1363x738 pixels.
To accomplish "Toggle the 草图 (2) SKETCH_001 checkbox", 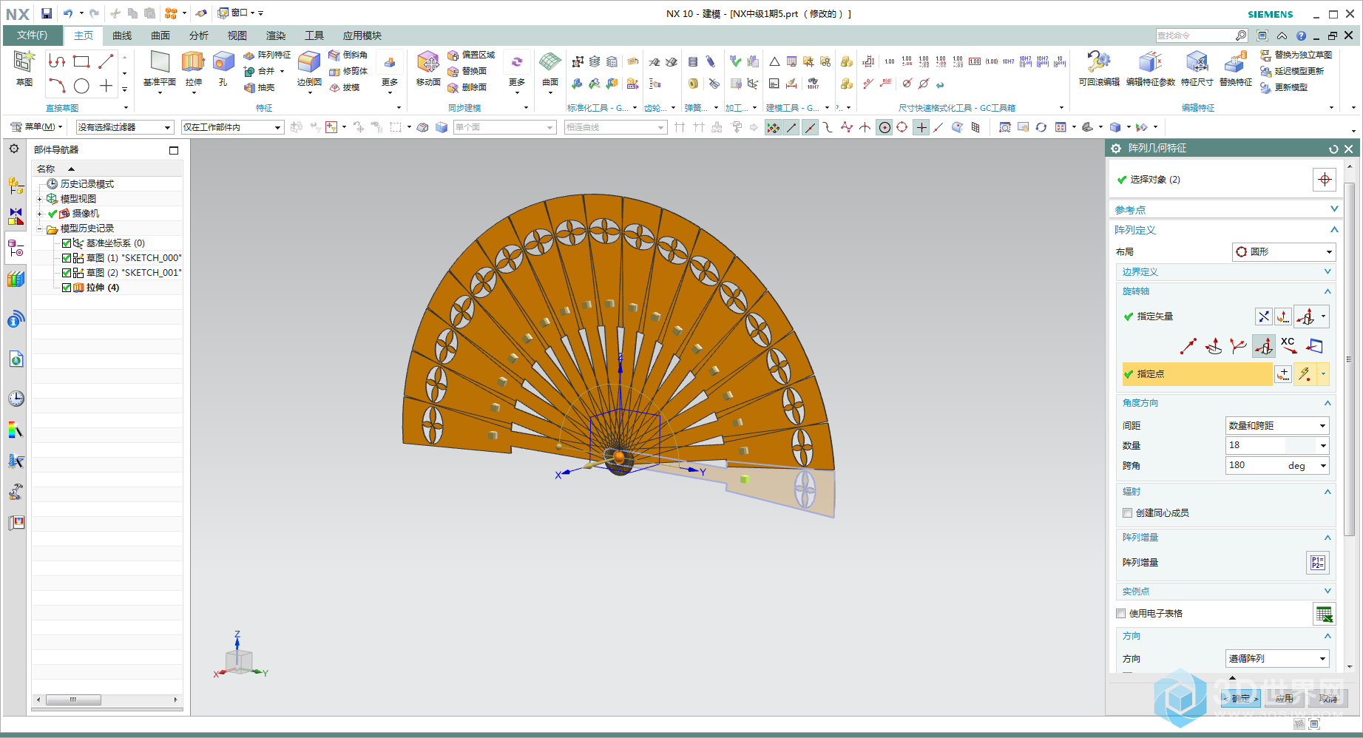I will tap(67, 273).
